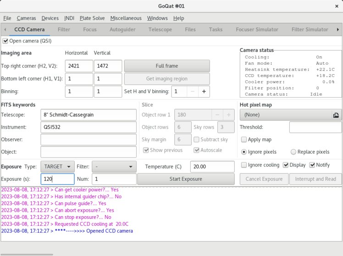Click the horizontal Binning field
Viewport: 343px width, 256px height.
click(x=79, y=92)
